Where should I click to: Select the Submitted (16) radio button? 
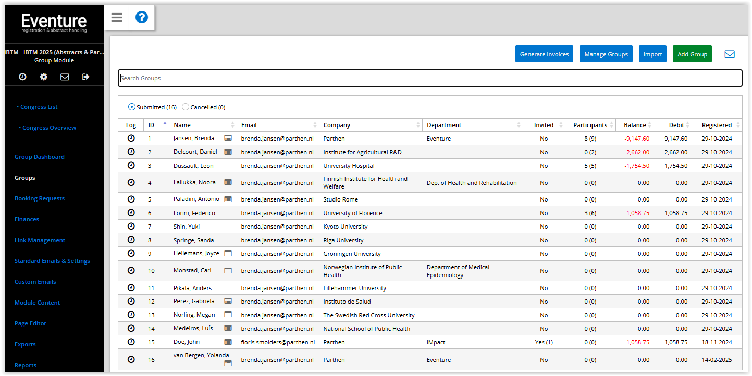[x=132, y=107]
